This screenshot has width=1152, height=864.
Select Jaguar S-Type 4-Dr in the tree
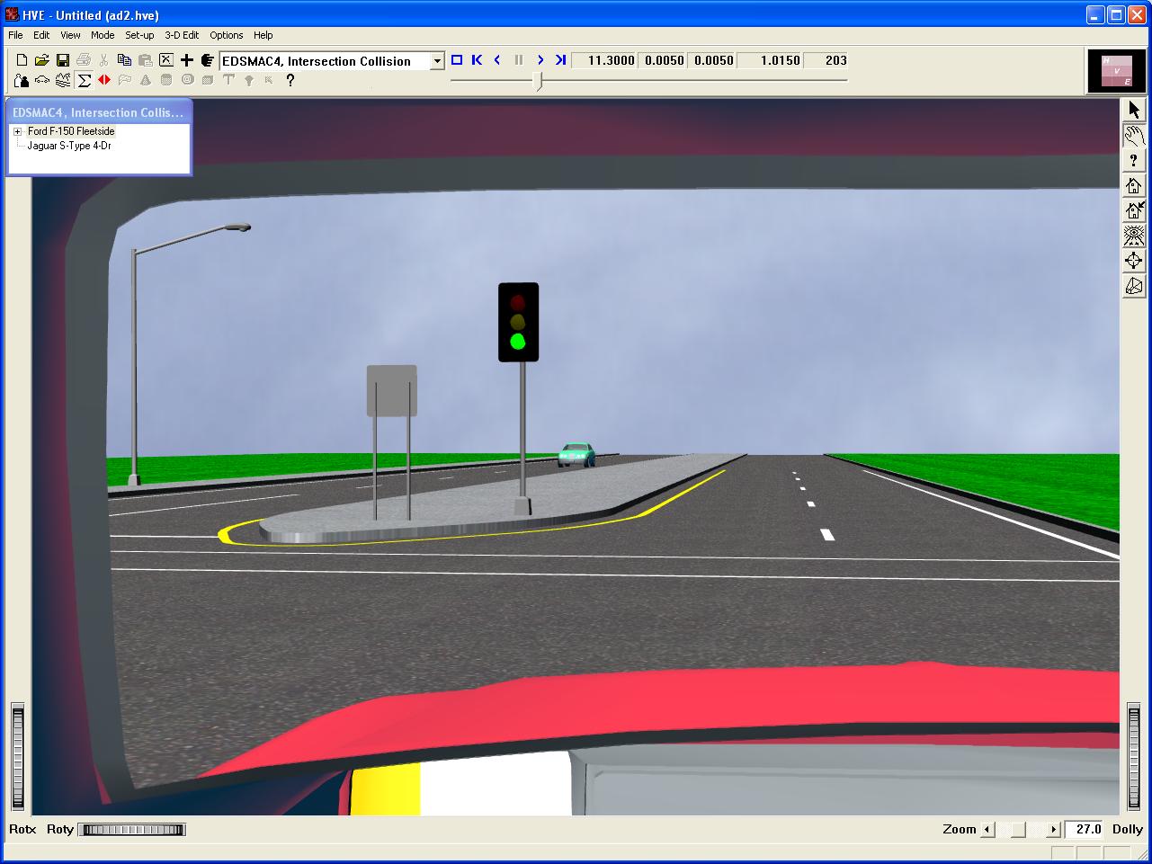[x=69, y=146]
